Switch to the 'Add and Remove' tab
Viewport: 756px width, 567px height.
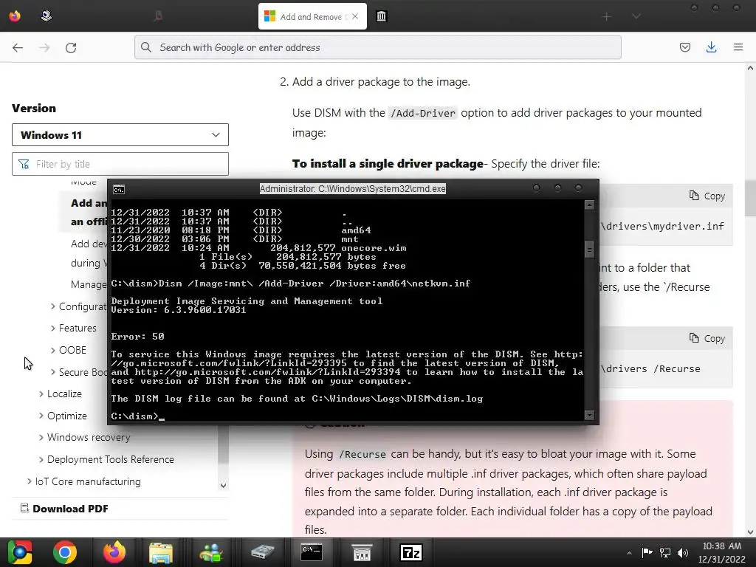pos(312,16)
